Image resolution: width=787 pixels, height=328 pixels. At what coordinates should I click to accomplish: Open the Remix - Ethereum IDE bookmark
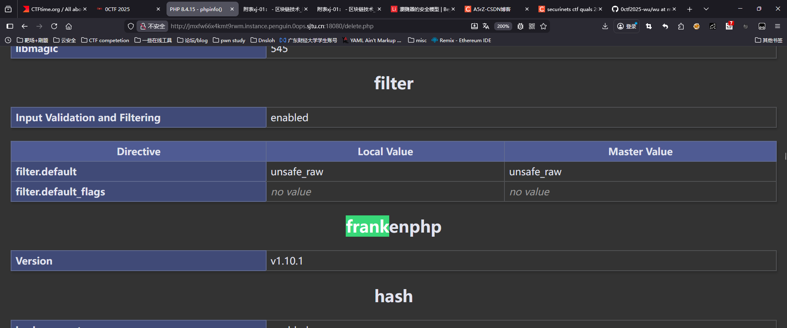pos(461,40)
